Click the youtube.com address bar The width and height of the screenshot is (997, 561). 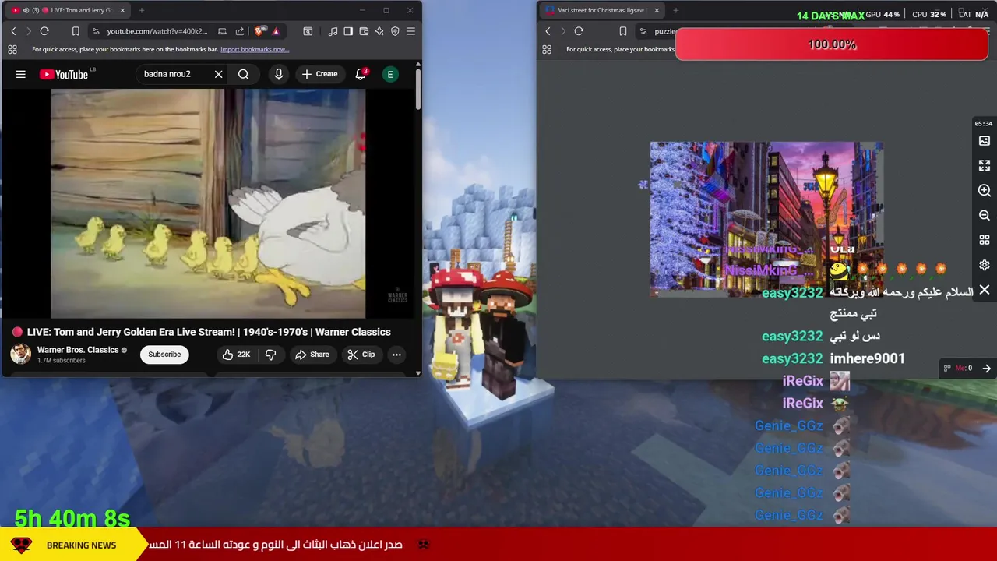pos(157,31)
